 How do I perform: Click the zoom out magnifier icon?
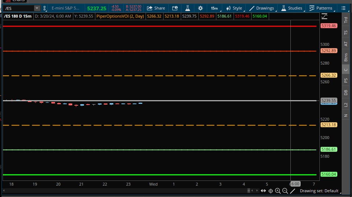[285, 191]
